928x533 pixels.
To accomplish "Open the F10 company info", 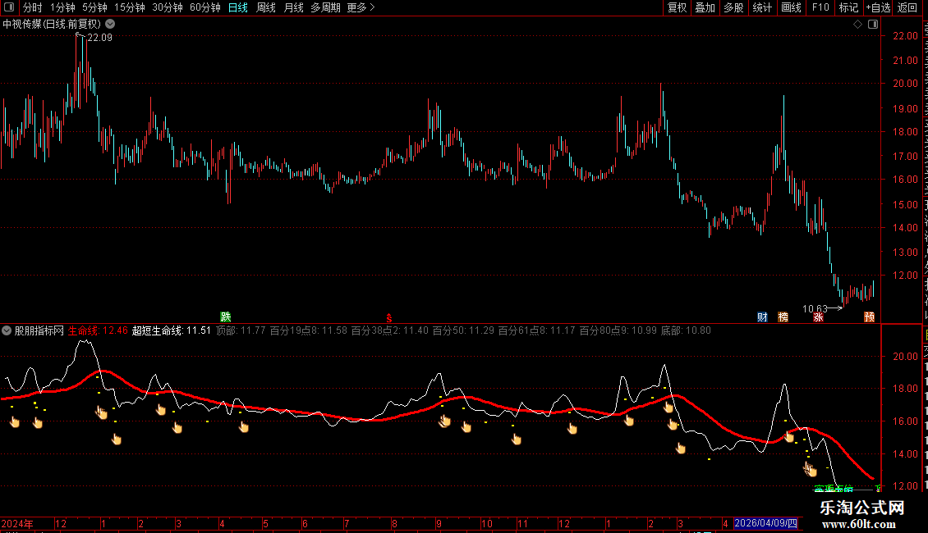I will [820, 7].
